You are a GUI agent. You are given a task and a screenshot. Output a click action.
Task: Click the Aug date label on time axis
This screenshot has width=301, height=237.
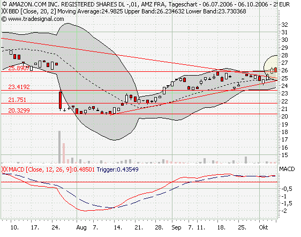(x=81, y=227)
